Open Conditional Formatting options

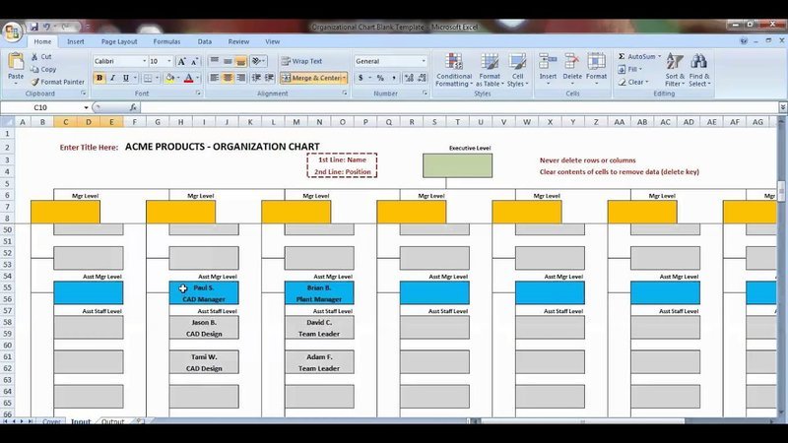tap(454, 70)
